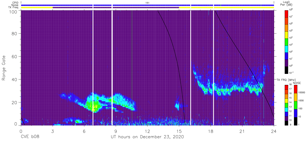The height and width of the screenshot is (142, 308).
Task: Click the 11 tick on TX FRQ legend
Action: point(290,116)
